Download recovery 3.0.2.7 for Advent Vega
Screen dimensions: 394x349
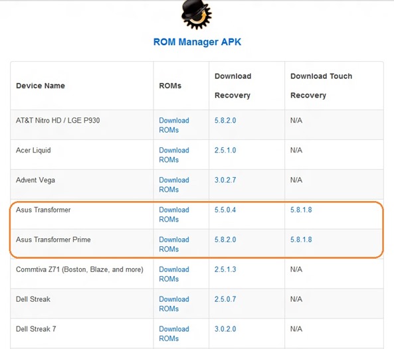pos(225,180)
